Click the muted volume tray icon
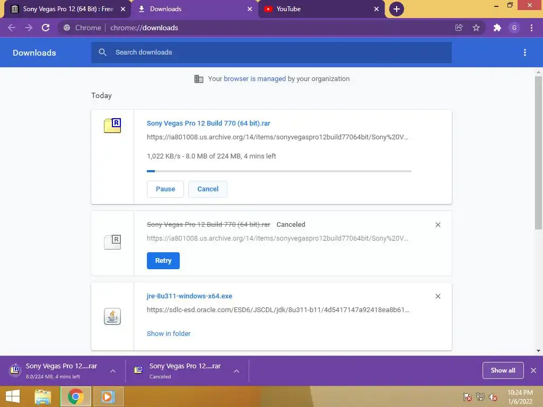This screenshot has width=543, height=407. click(x=493, y=397)
